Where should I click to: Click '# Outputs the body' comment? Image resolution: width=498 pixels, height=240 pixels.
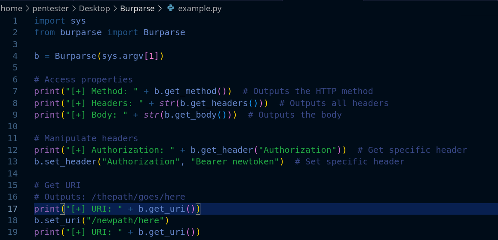click(x=295, y=115)
